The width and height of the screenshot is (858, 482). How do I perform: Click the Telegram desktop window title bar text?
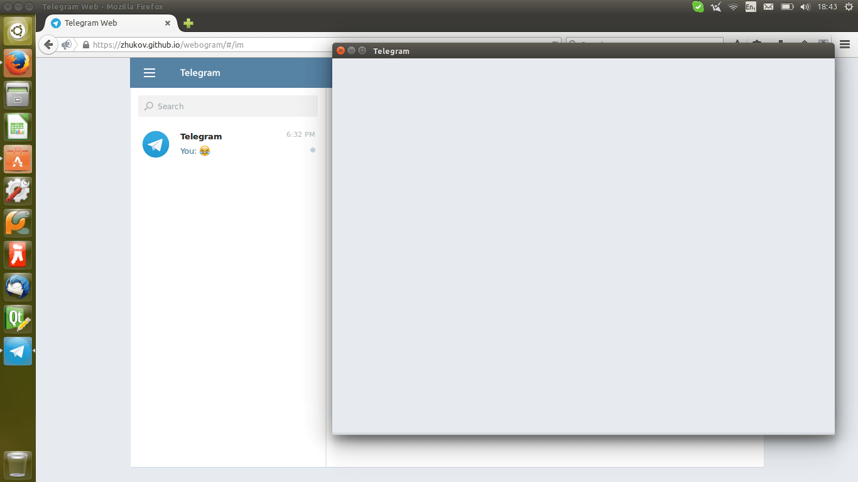(x=391, y=51)
